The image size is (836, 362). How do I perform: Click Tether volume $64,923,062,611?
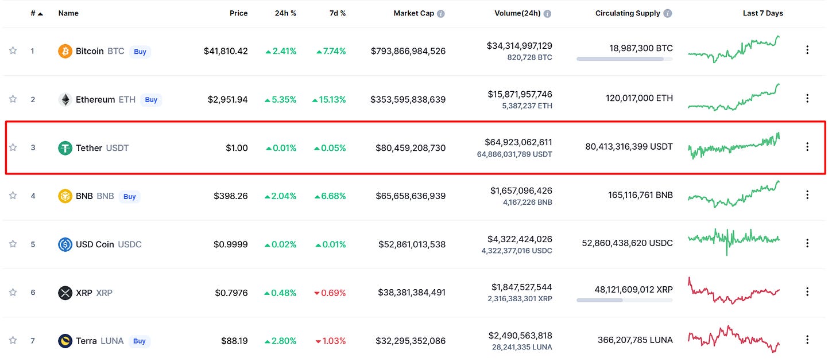[520, 142]
